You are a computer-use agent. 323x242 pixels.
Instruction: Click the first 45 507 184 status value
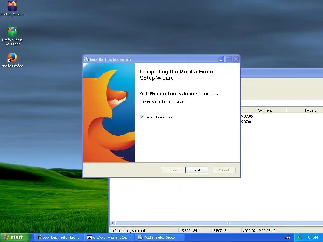coord(188,230)
